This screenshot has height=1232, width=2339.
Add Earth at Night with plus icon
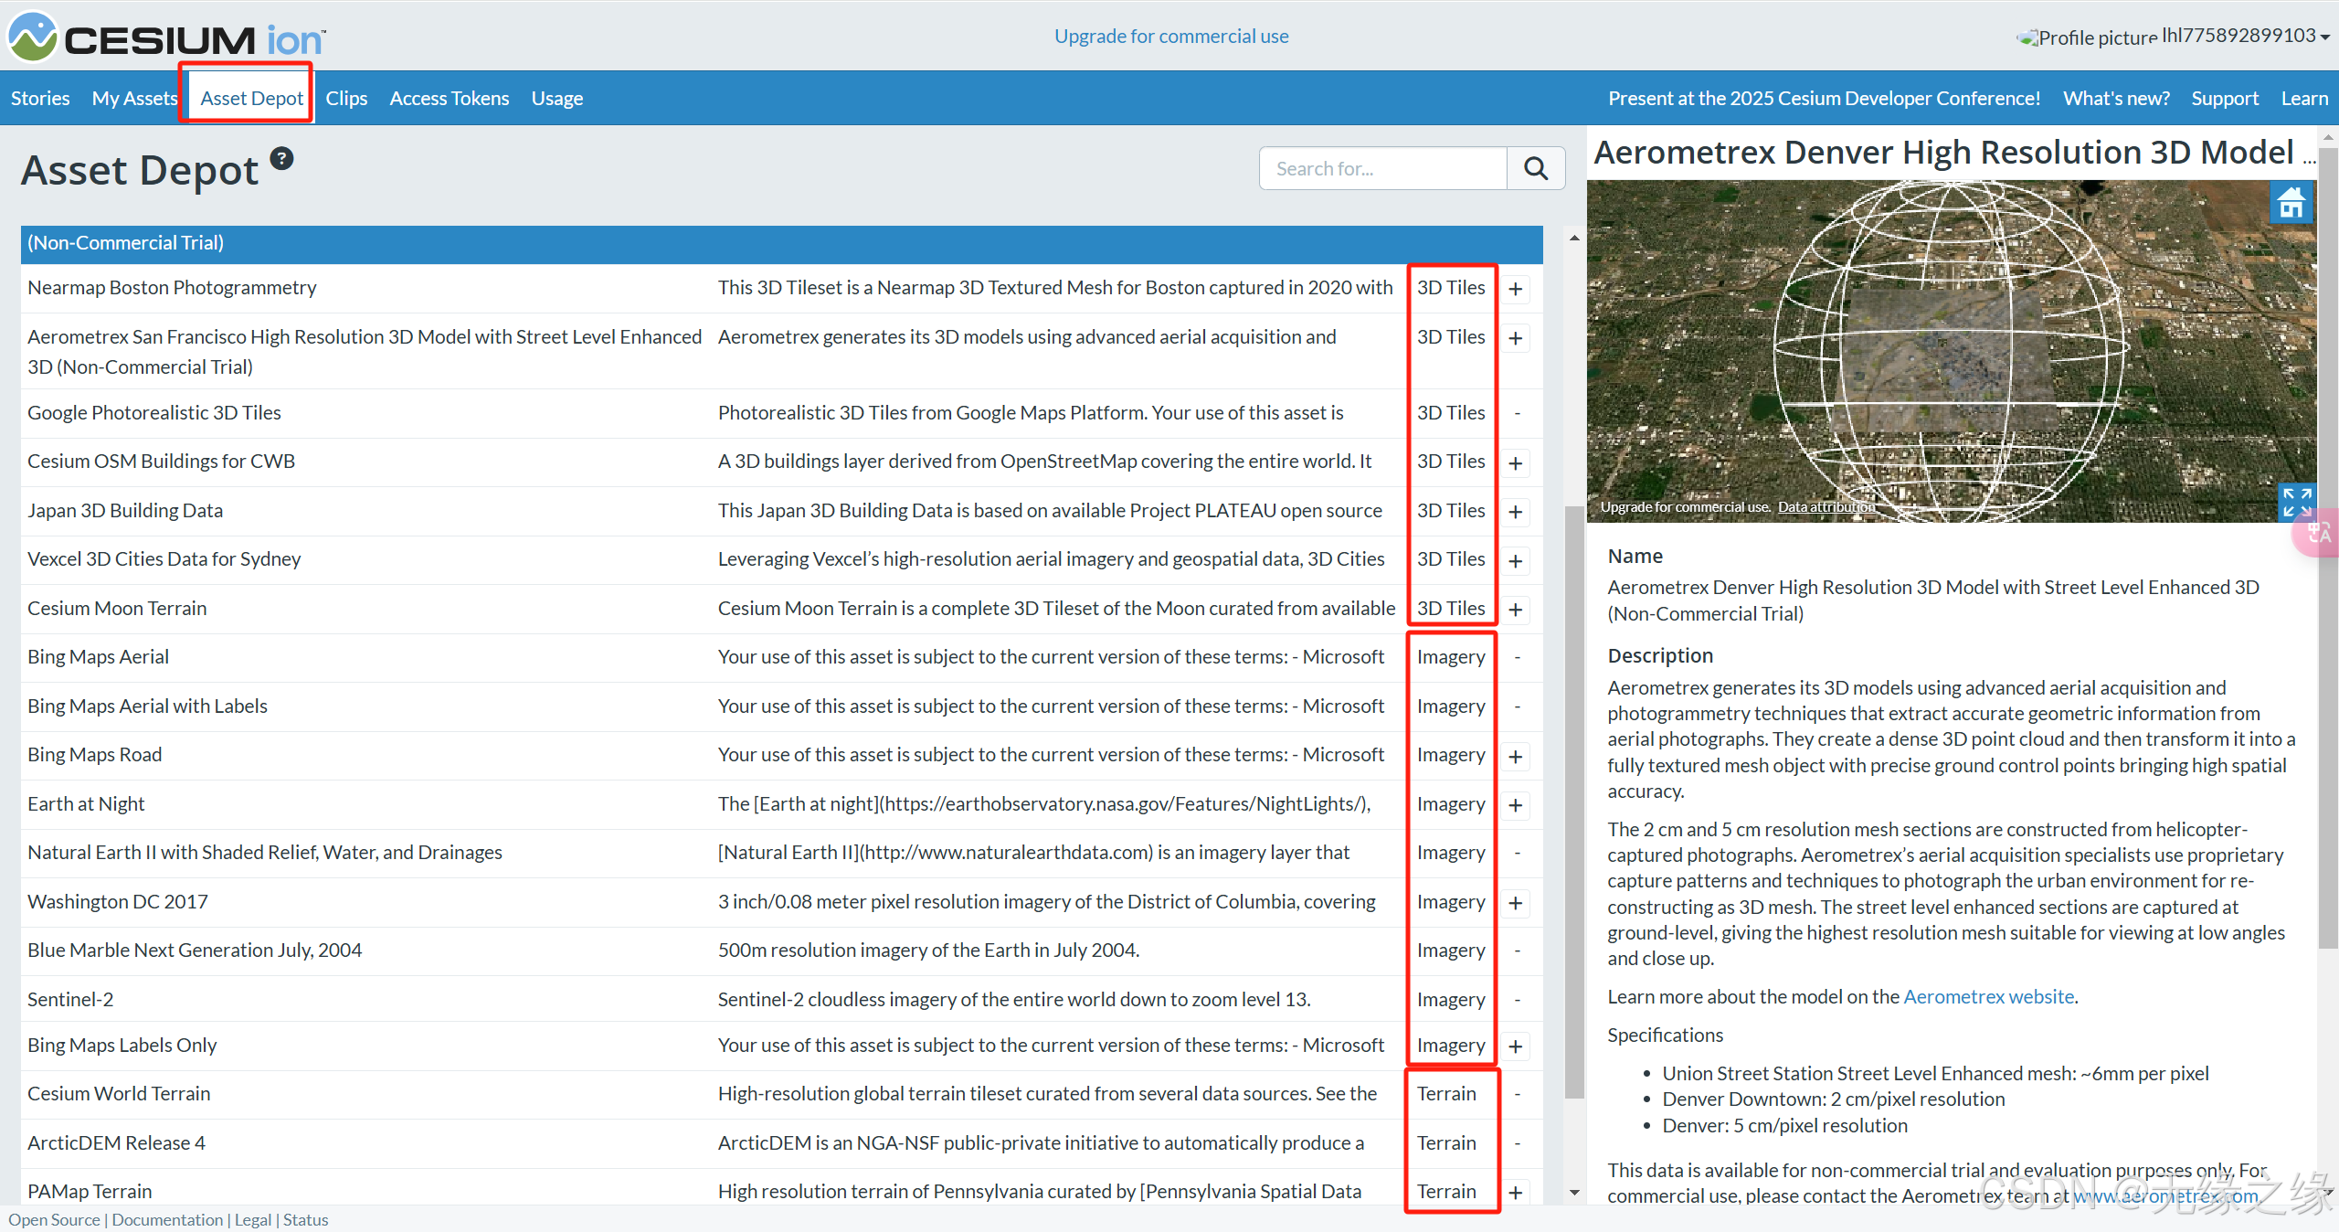1516,805
